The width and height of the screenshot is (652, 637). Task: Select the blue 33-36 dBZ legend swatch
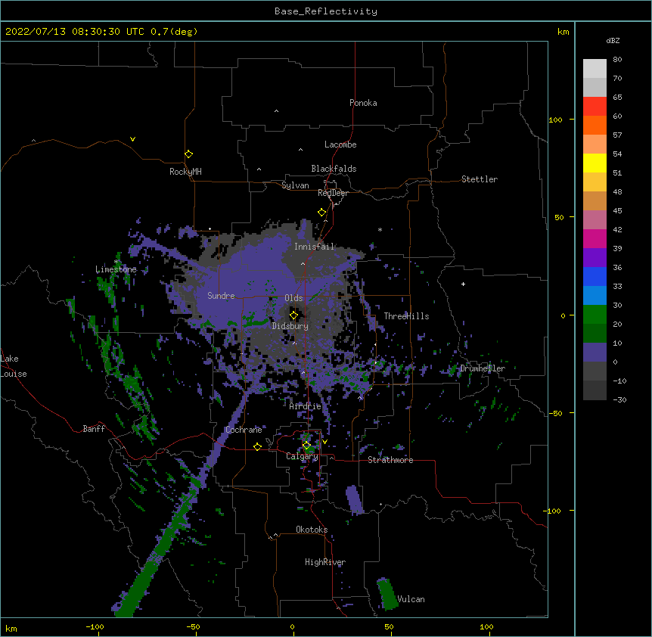point(595,276)
